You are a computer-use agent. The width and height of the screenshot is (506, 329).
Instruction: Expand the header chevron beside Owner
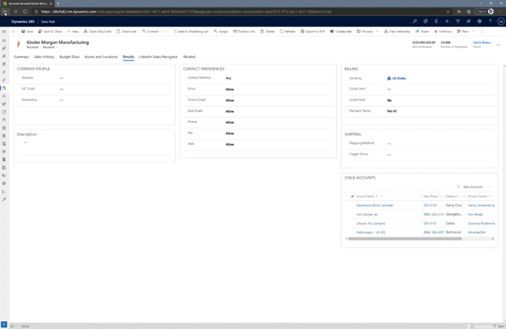click(498, 45)
